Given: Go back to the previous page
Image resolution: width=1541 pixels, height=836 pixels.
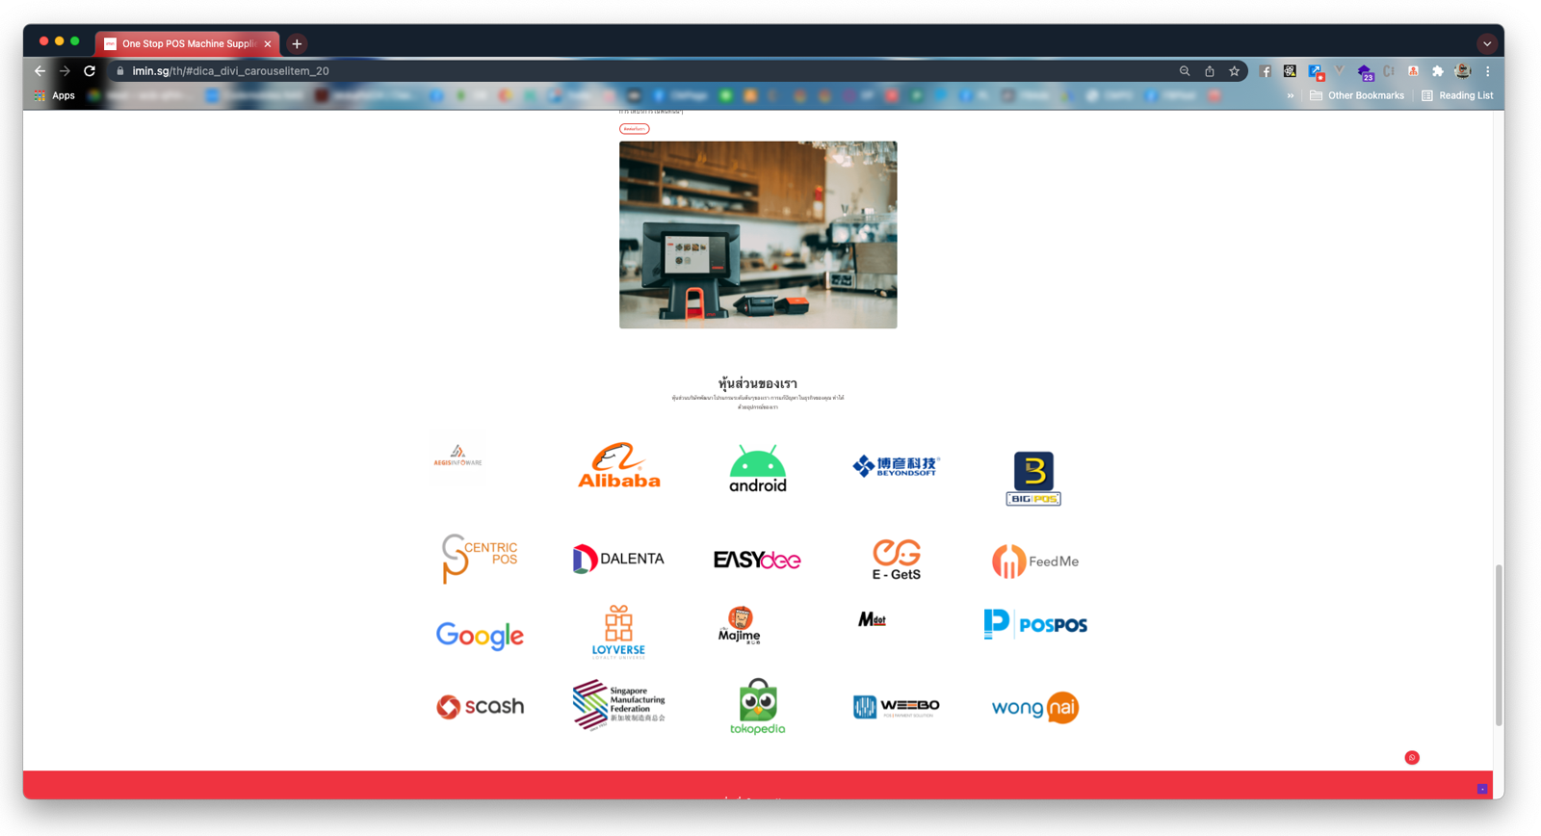Looking at the screenshot, I should click(x=39, y=71).
